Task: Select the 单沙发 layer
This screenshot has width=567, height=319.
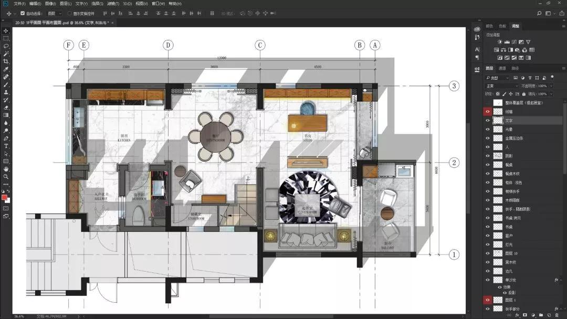Action: point(512,280)
